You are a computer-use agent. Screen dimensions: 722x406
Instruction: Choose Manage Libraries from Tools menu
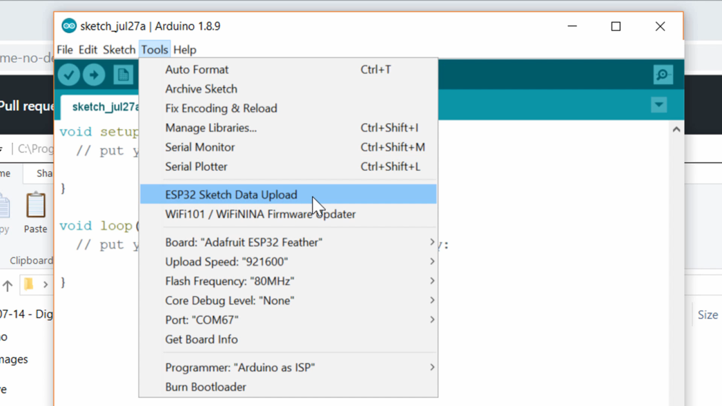coord(211,128)
